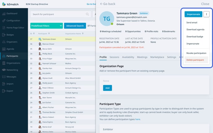Screen dimensions: 213x133
Task: Choose Revoke participation in the menu
Action: pos(196,53)
